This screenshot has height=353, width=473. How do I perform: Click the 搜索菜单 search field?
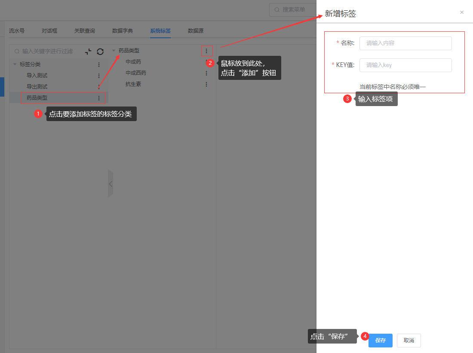pyautogui.click(x=292, y=9)
